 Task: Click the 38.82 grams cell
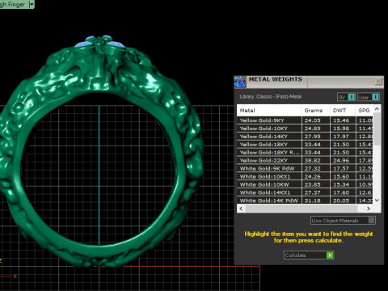pos(315,161)
